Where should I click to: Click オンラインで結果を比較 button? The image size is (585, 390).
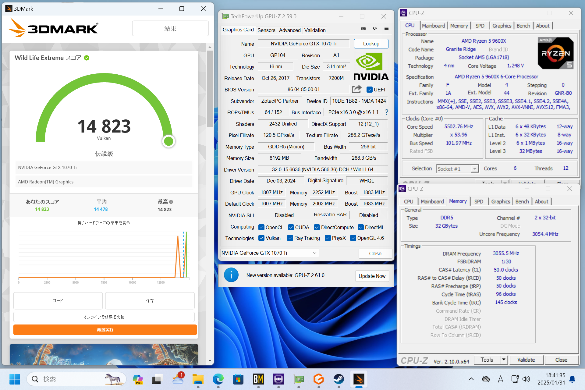pyautogui.click(x=104, y=317)
